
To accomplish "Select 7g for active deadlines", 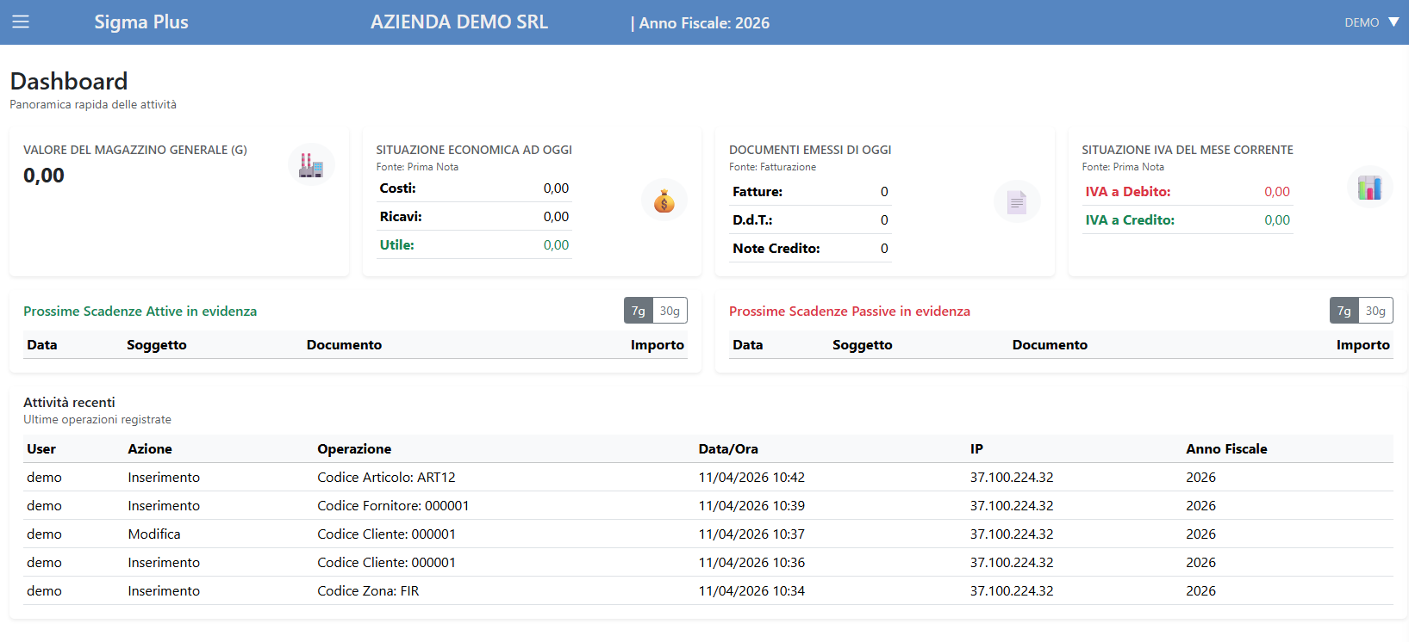I will [639, 311].
